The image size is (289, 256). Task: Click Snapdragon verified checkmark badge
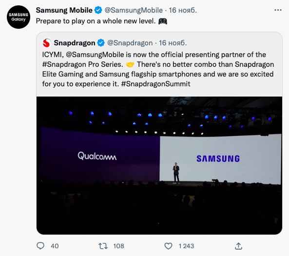tap(101, 43)
